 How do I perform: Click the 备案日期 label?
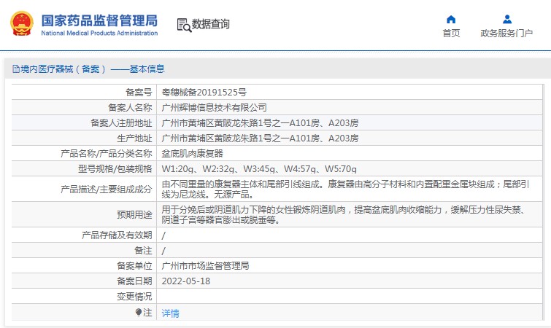click(x=134, y=281)
